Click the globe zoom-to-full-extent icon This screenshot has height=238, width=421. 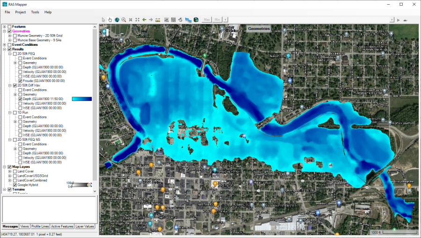pos(117,20)
